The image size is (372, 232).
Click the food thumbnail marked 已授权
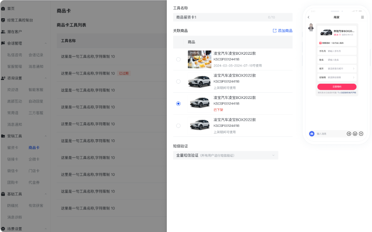pyautogui.click(x=200, y=59)
